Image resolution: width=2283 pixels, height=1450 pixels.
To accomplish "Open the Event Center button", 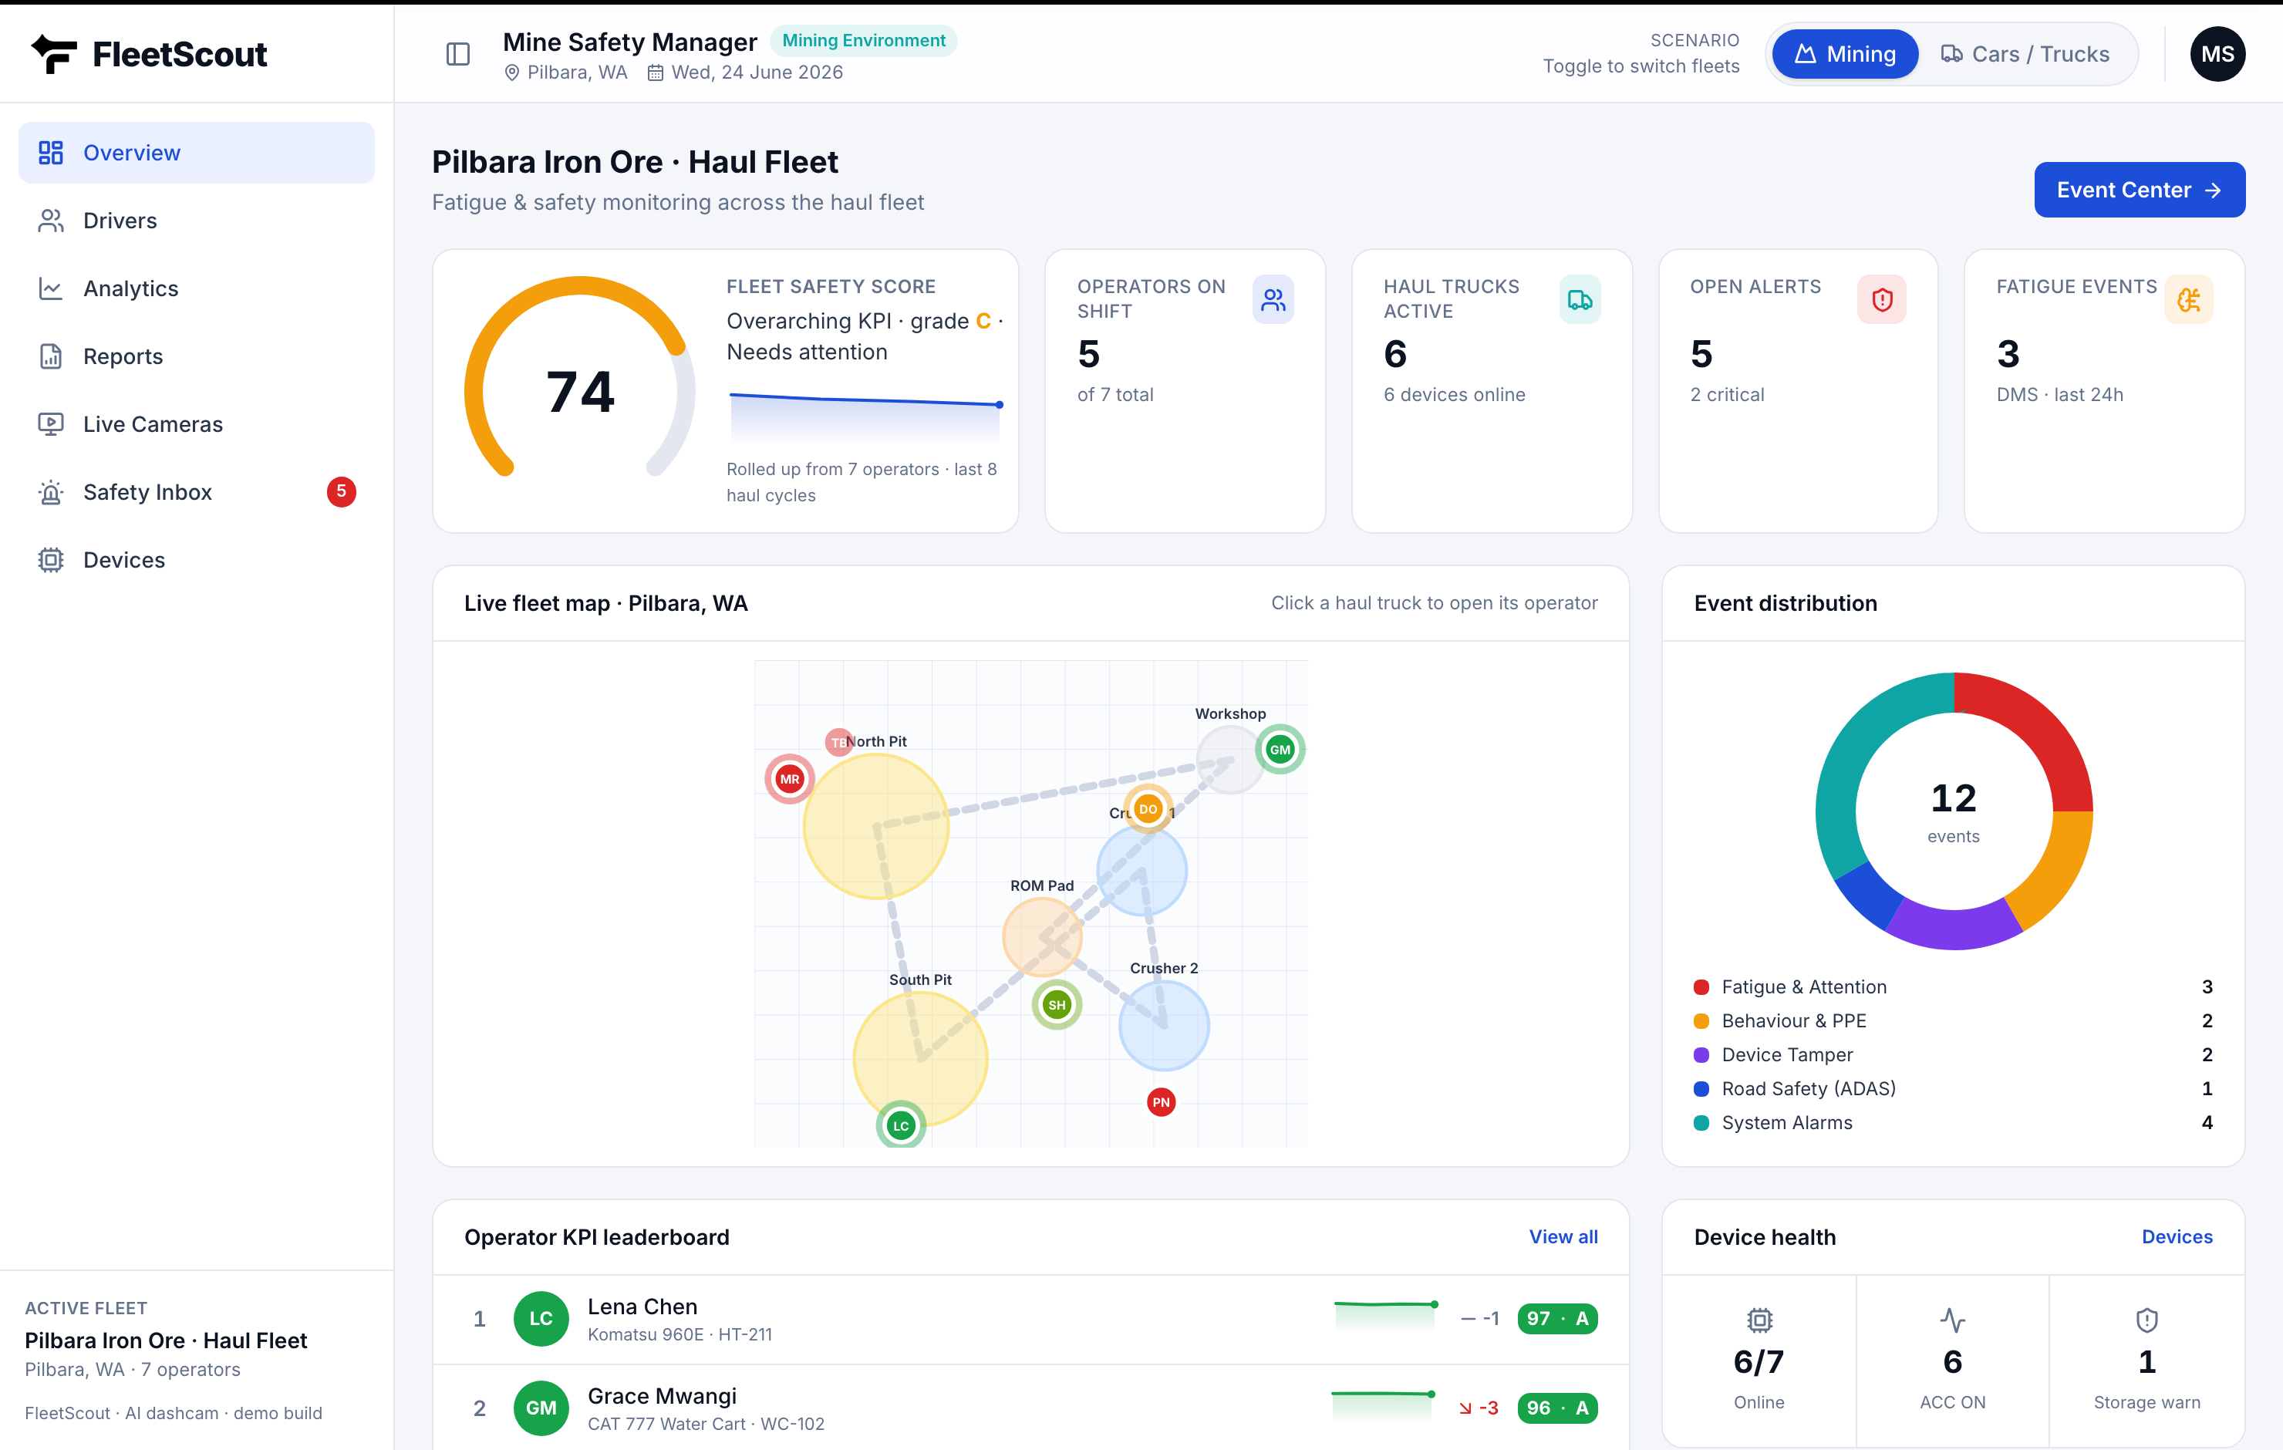I will (x=2139, y=190).
